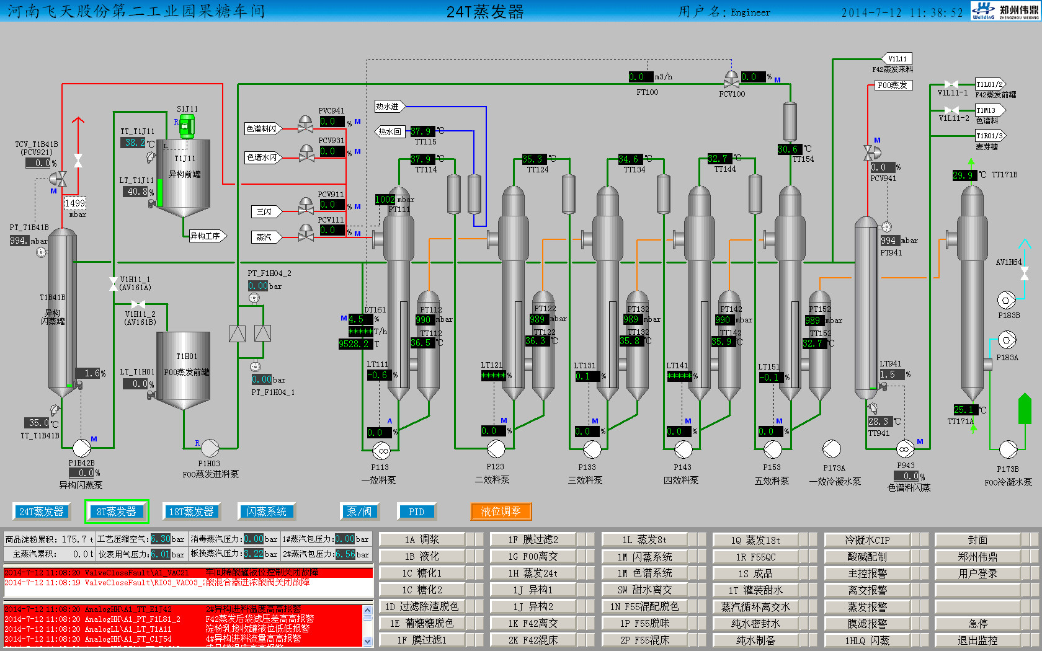Click the 9528.2 T totalizer reading
This screenshot has height=651, width=1042.
[355, 343]
